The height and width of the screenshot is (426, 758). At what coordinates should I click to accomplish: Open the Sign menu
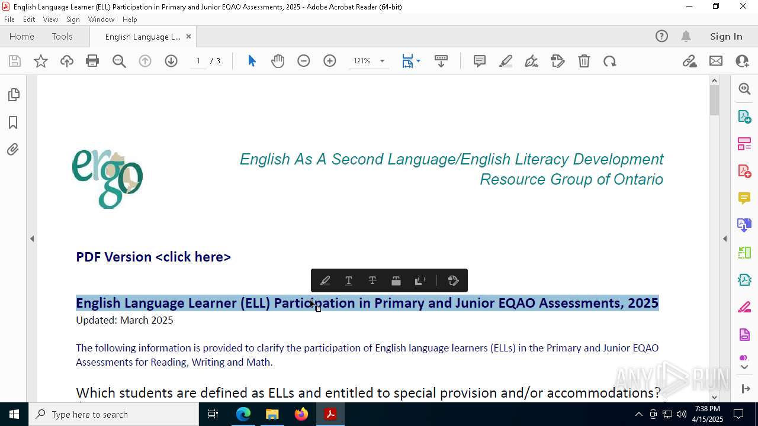coord(73,20)
